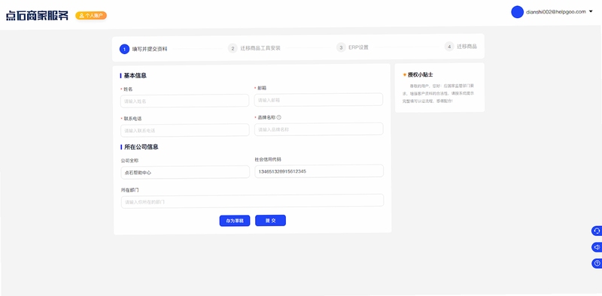Expand the account dropdown arrow
This screenshot has height=296, width=602.
point(591,11)
